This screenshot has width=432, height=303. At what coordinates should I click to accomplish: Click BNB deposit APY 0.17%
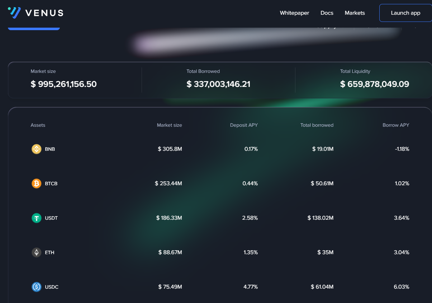[x=251, y=149]
